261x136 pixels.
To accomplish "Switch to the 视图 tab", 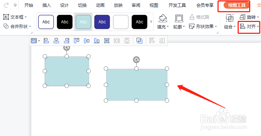I will click(x=154, y=5).
